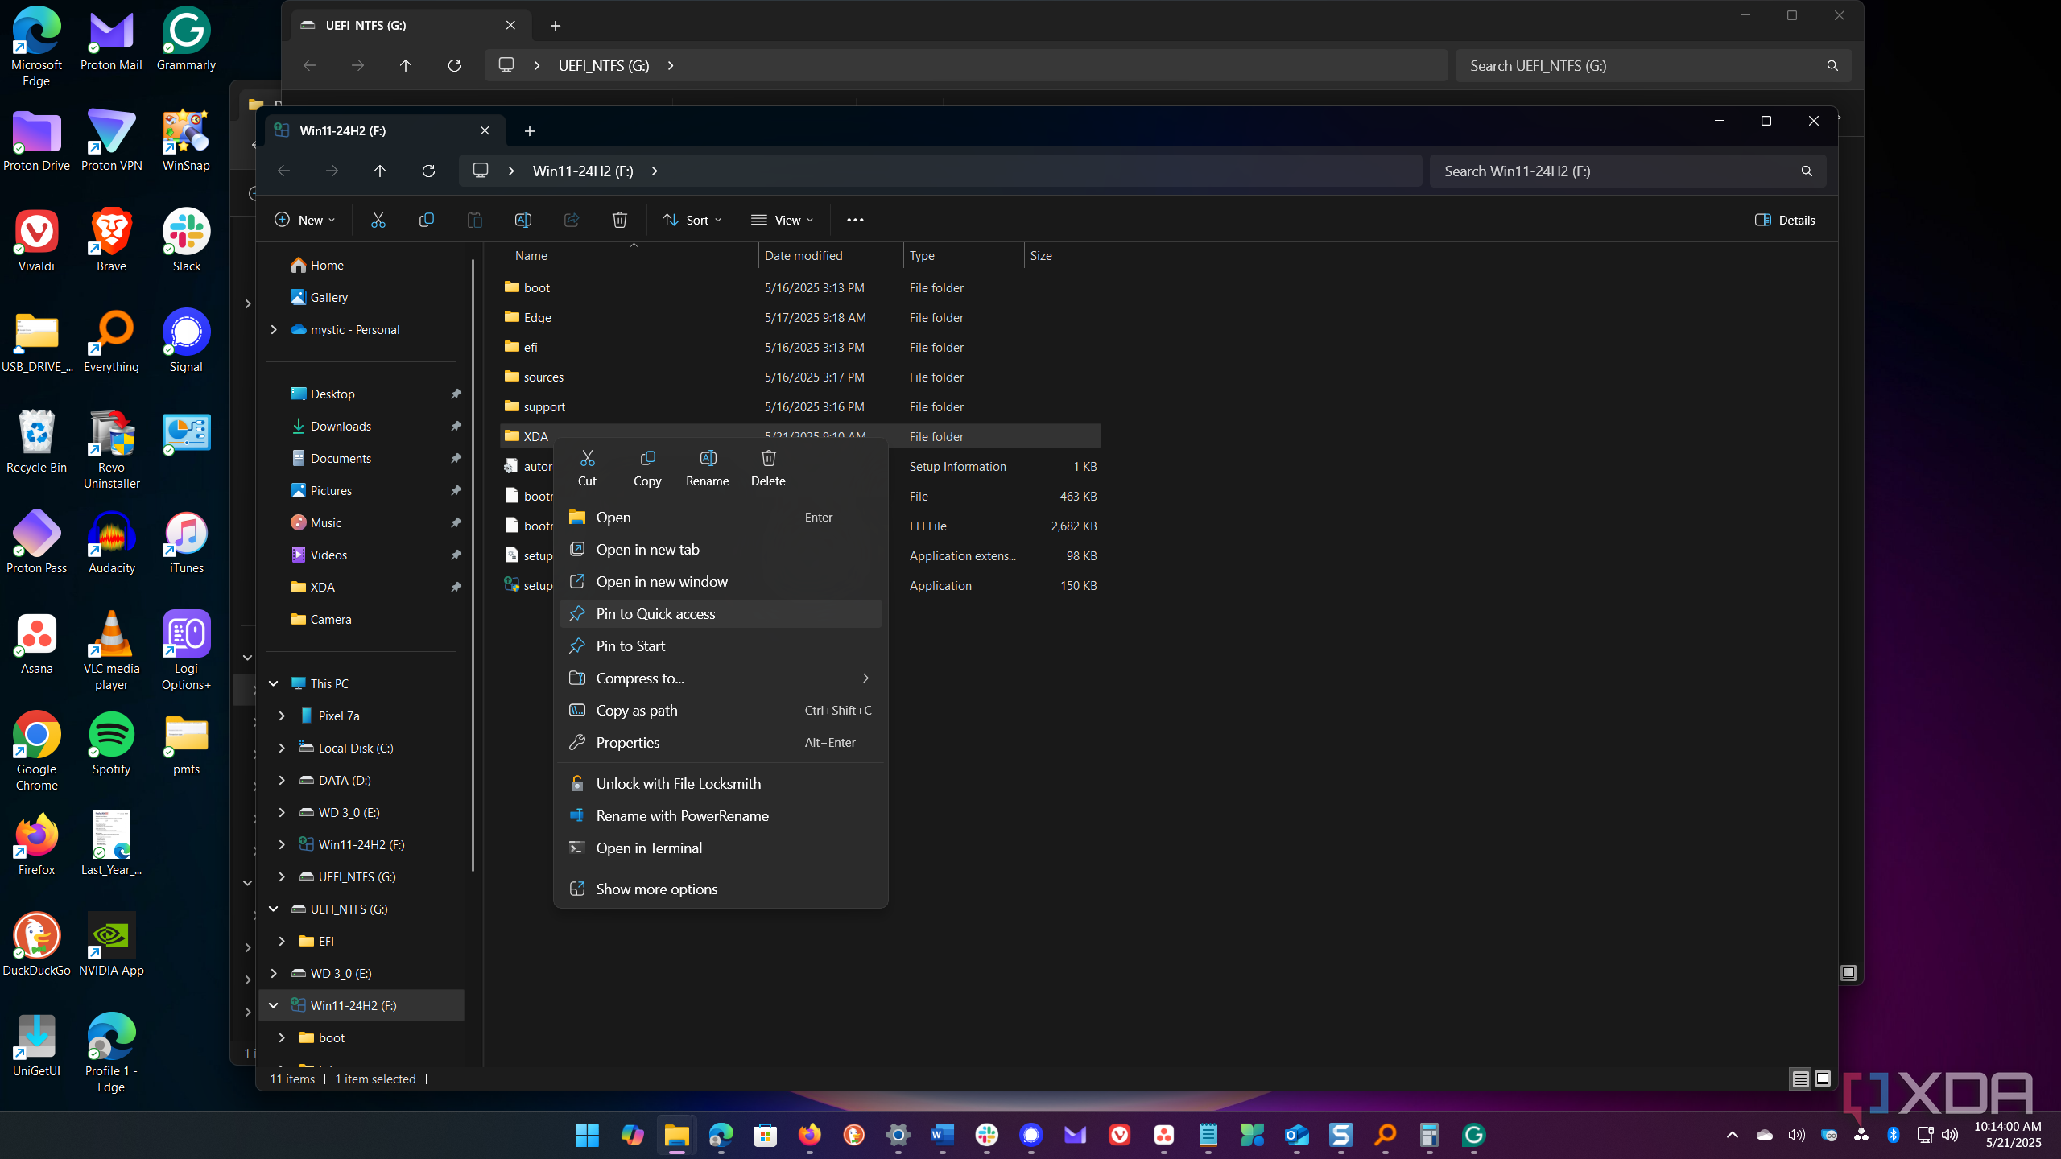The height and width of the screenshot is (1159, 2061).
Task: Select the sources folder row
Action: (x=800, y=377)
